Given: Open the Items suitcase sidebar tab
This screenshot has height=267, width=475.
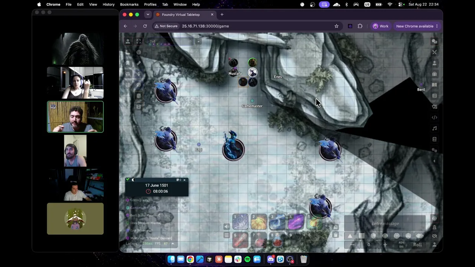Looking at the screenshot, I should [x=435, y=74].
